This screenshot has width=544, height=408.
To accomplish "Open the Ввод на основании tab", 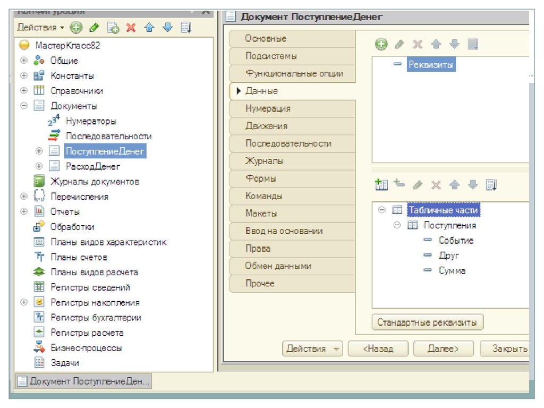I will coord(292,231).
